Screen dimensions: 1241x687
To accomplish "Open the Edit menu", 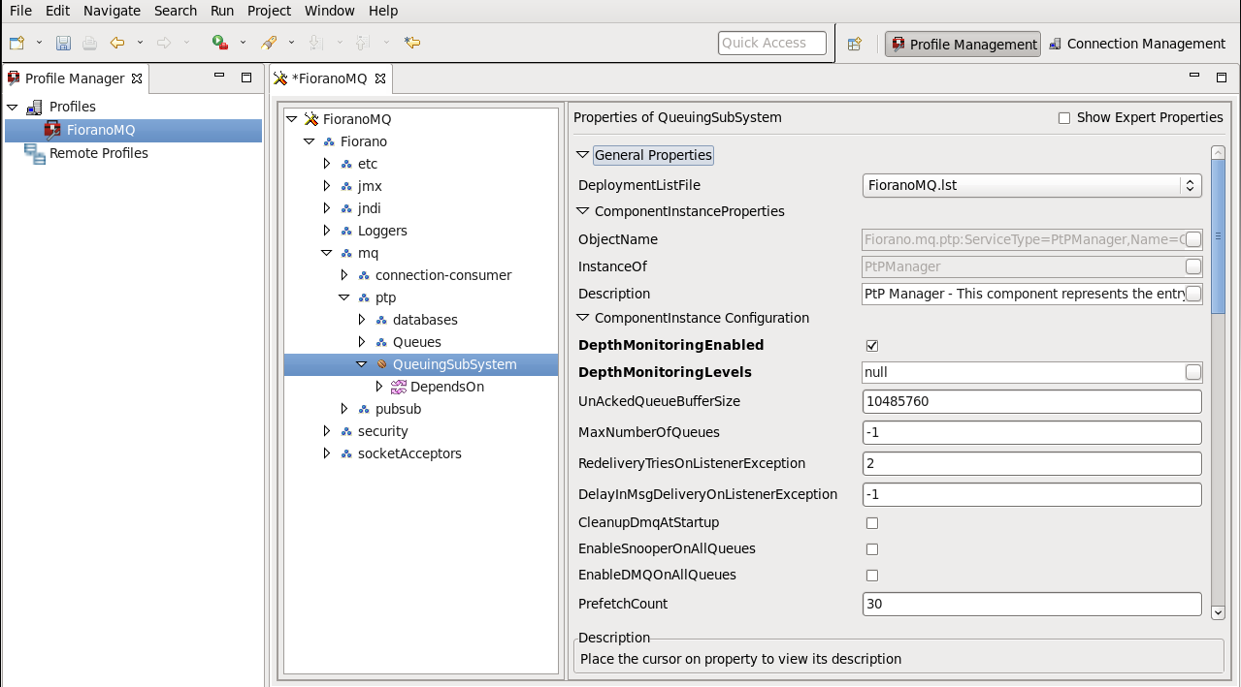I will [57, 11].
